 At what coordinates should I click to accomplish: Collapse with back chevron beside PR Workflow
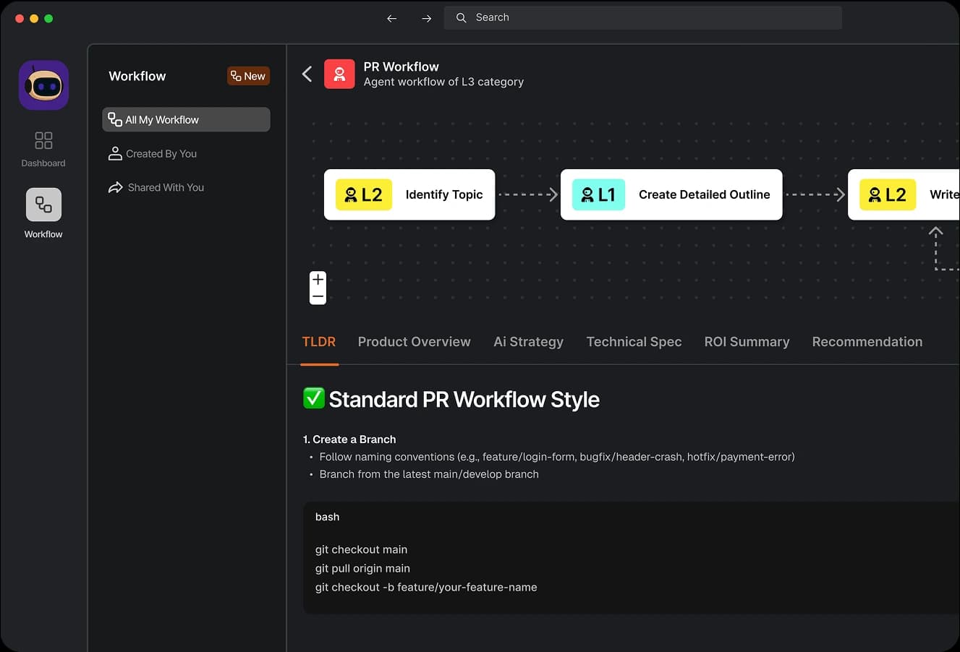(307, 74)
